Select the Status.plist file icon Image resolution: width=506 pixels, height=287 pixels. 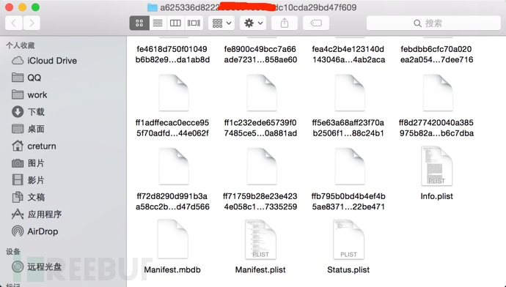click(x=348, y=239)
